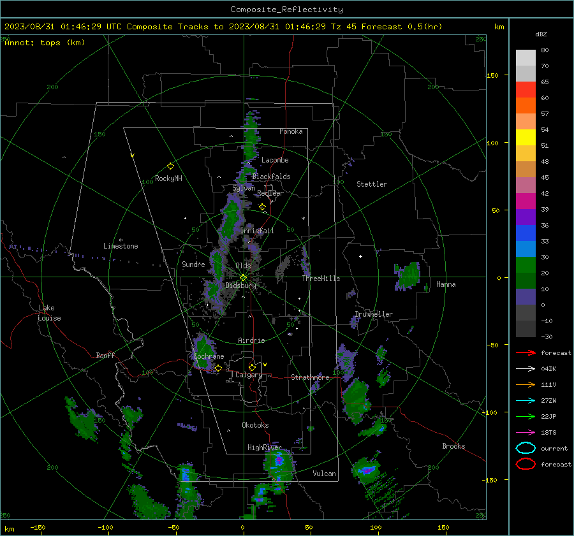Click the Strathmore label
Image resolution: width=574 pixels, height=536 pixels.
point(310,377)
